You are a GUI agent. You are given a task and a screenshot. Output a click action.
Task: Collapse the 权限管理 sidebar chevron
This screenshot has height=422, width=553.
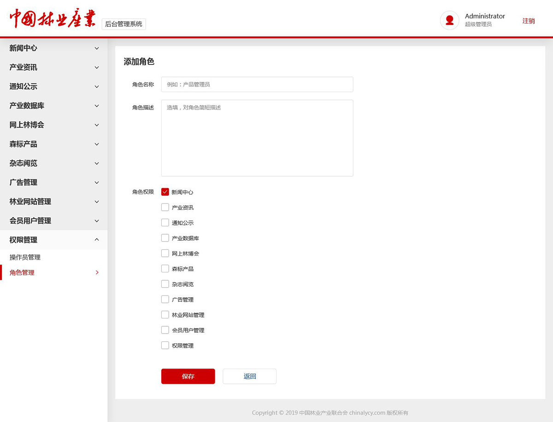97,240
